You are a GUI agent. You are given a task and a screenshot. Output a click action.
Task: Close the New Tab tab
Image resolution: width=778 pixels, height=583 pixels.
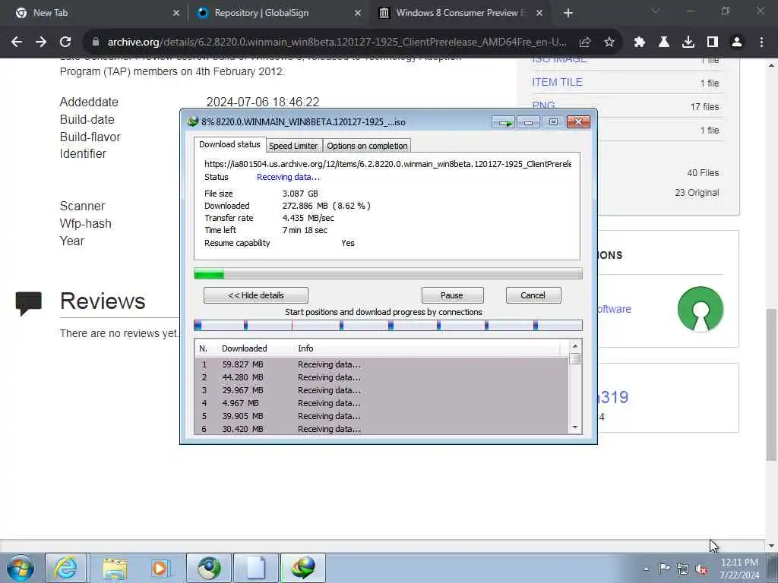click(176, 13)
